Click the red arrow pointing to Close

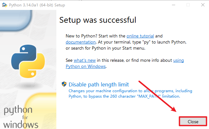tap(158, 95)
